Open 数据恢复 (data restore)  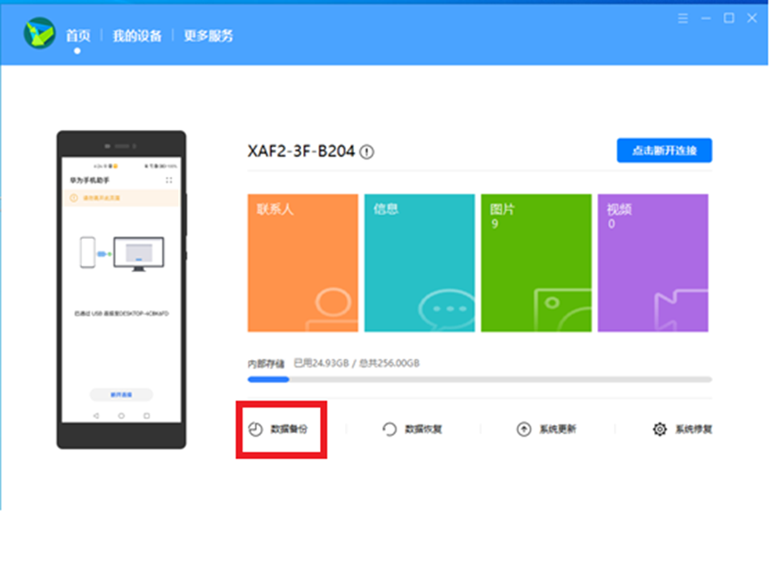click(x=412, y=430)
